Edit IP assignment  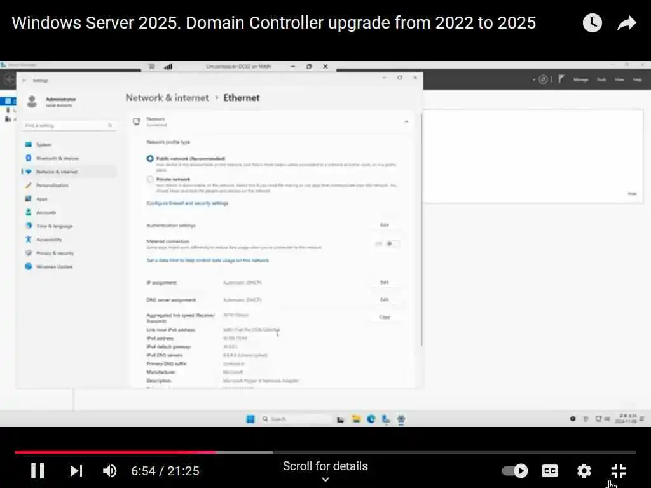[x=384, y=282]
